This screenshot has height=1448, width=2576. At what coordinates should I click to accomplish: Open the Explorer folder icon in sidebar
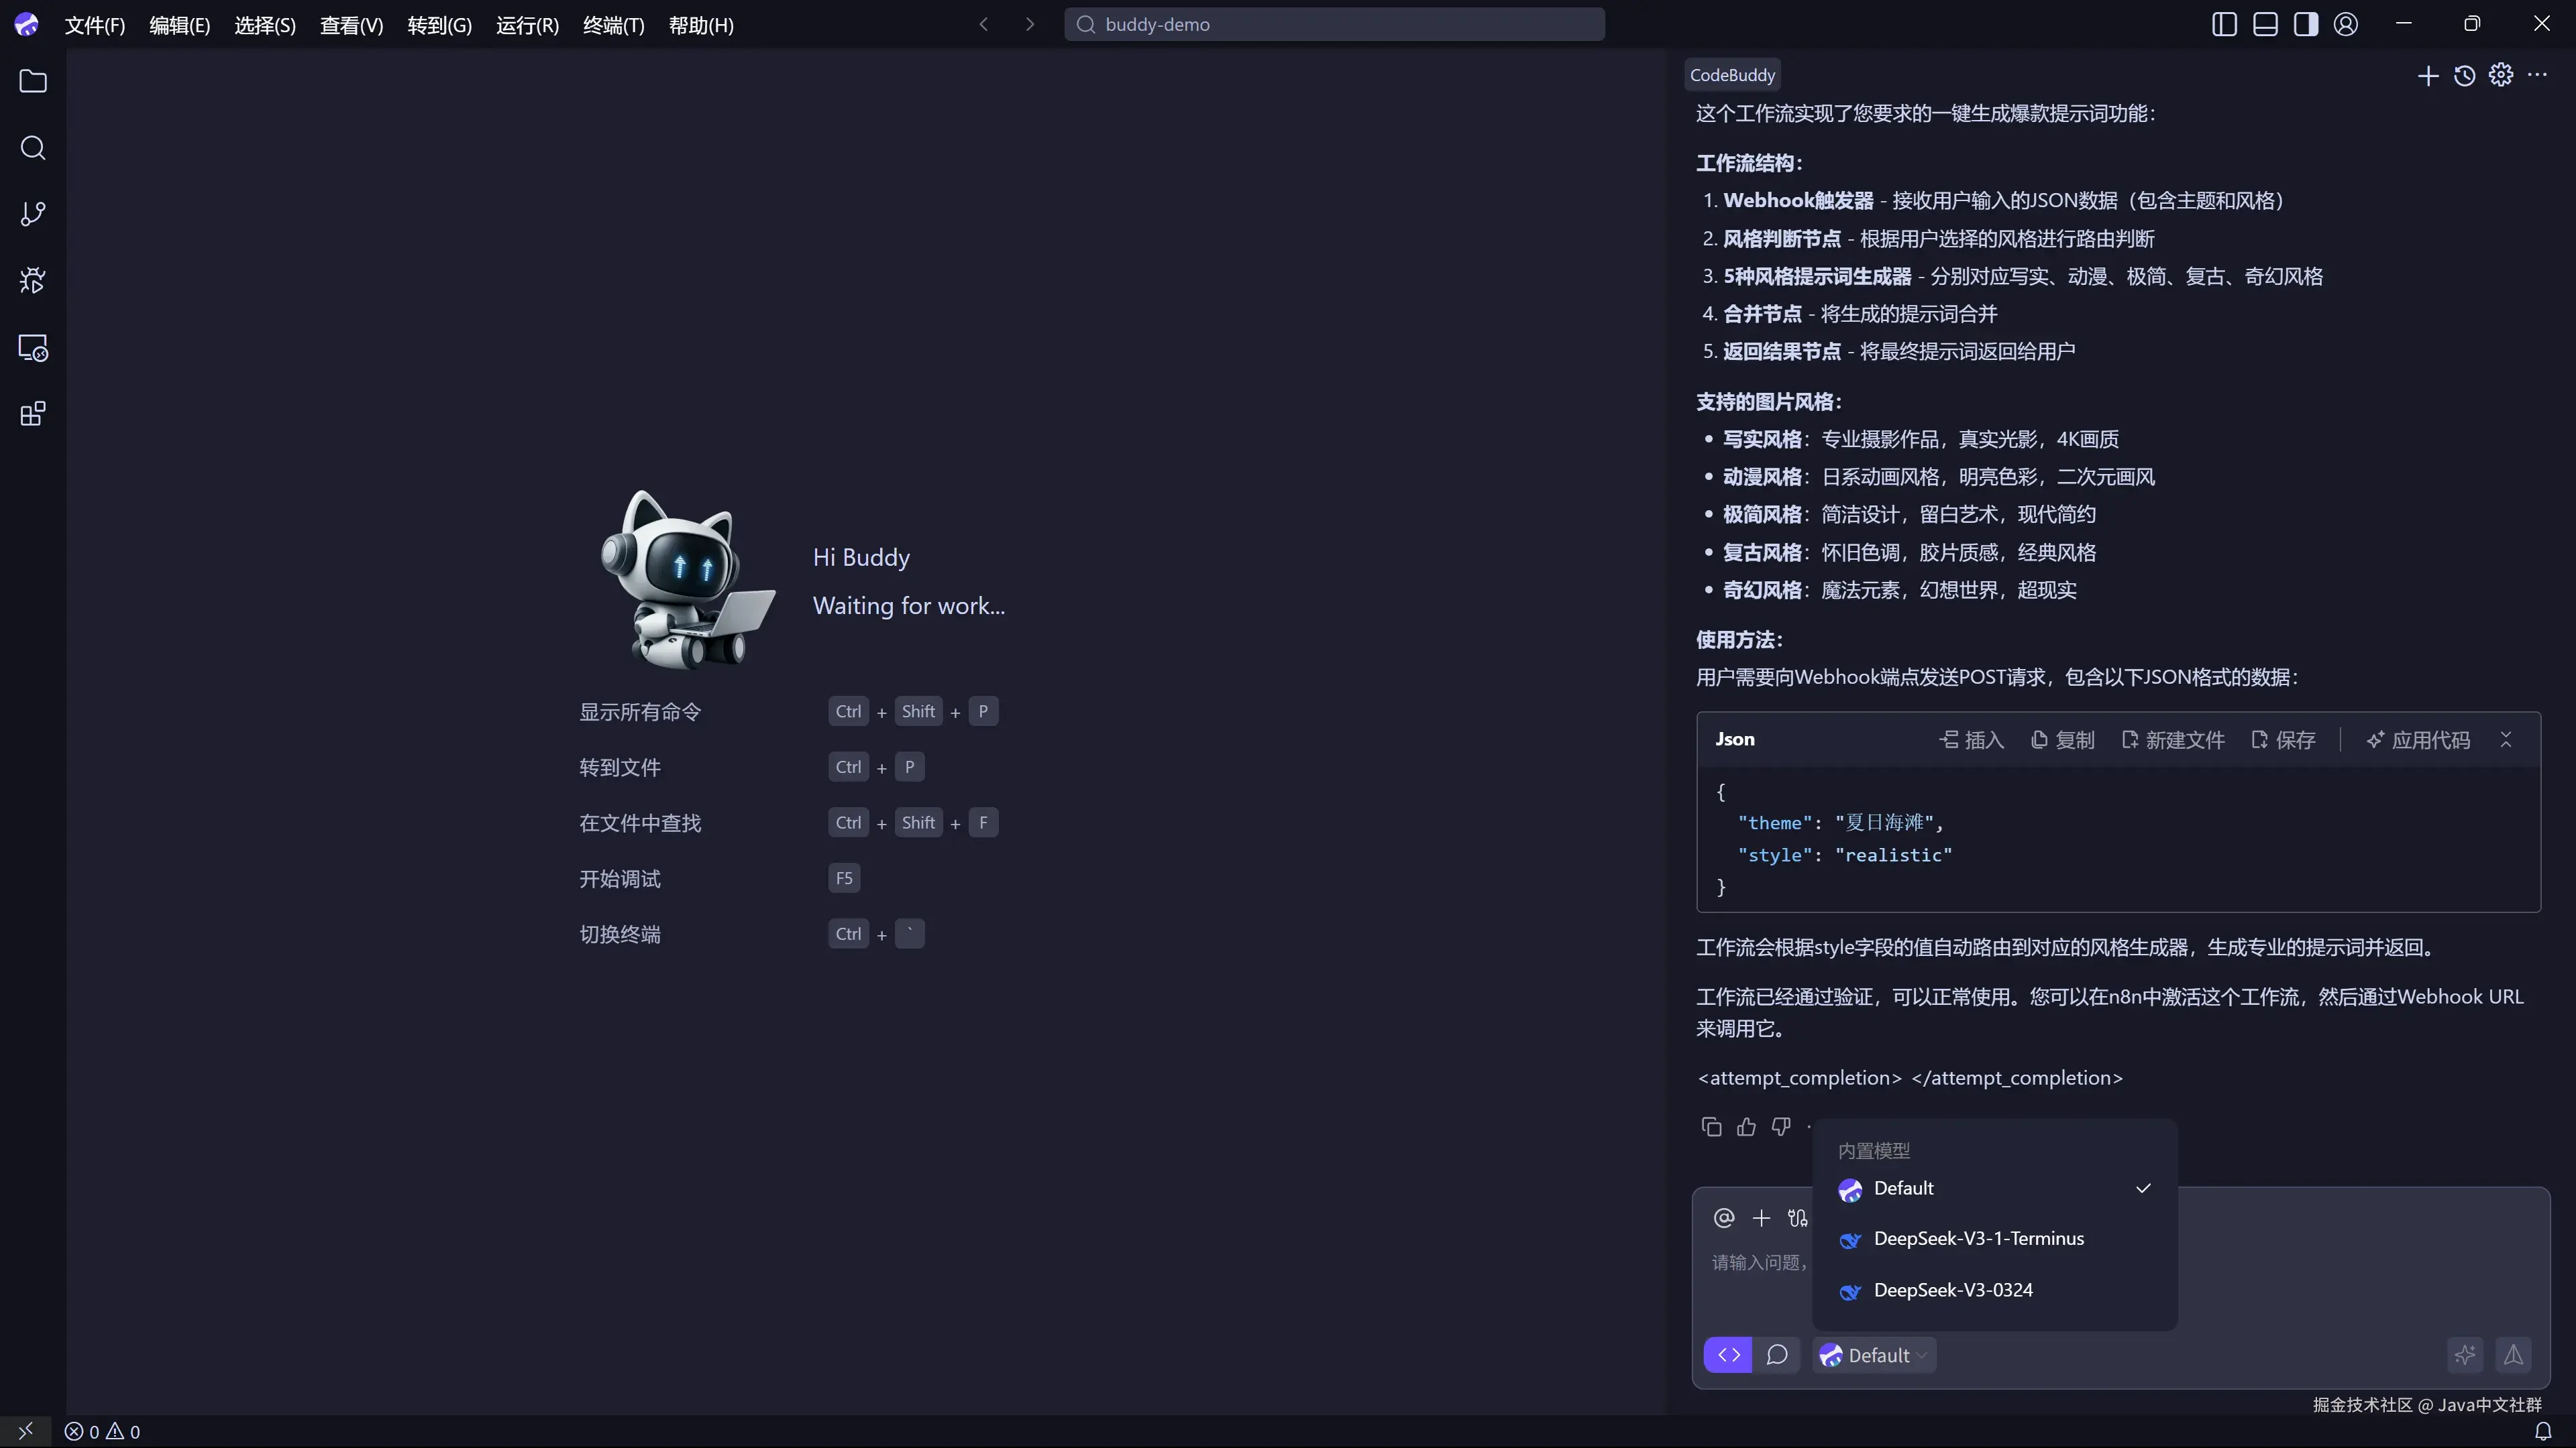coord(33,81)
